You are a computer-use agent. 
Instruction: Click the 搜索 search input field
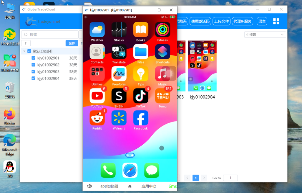[50, 35]
